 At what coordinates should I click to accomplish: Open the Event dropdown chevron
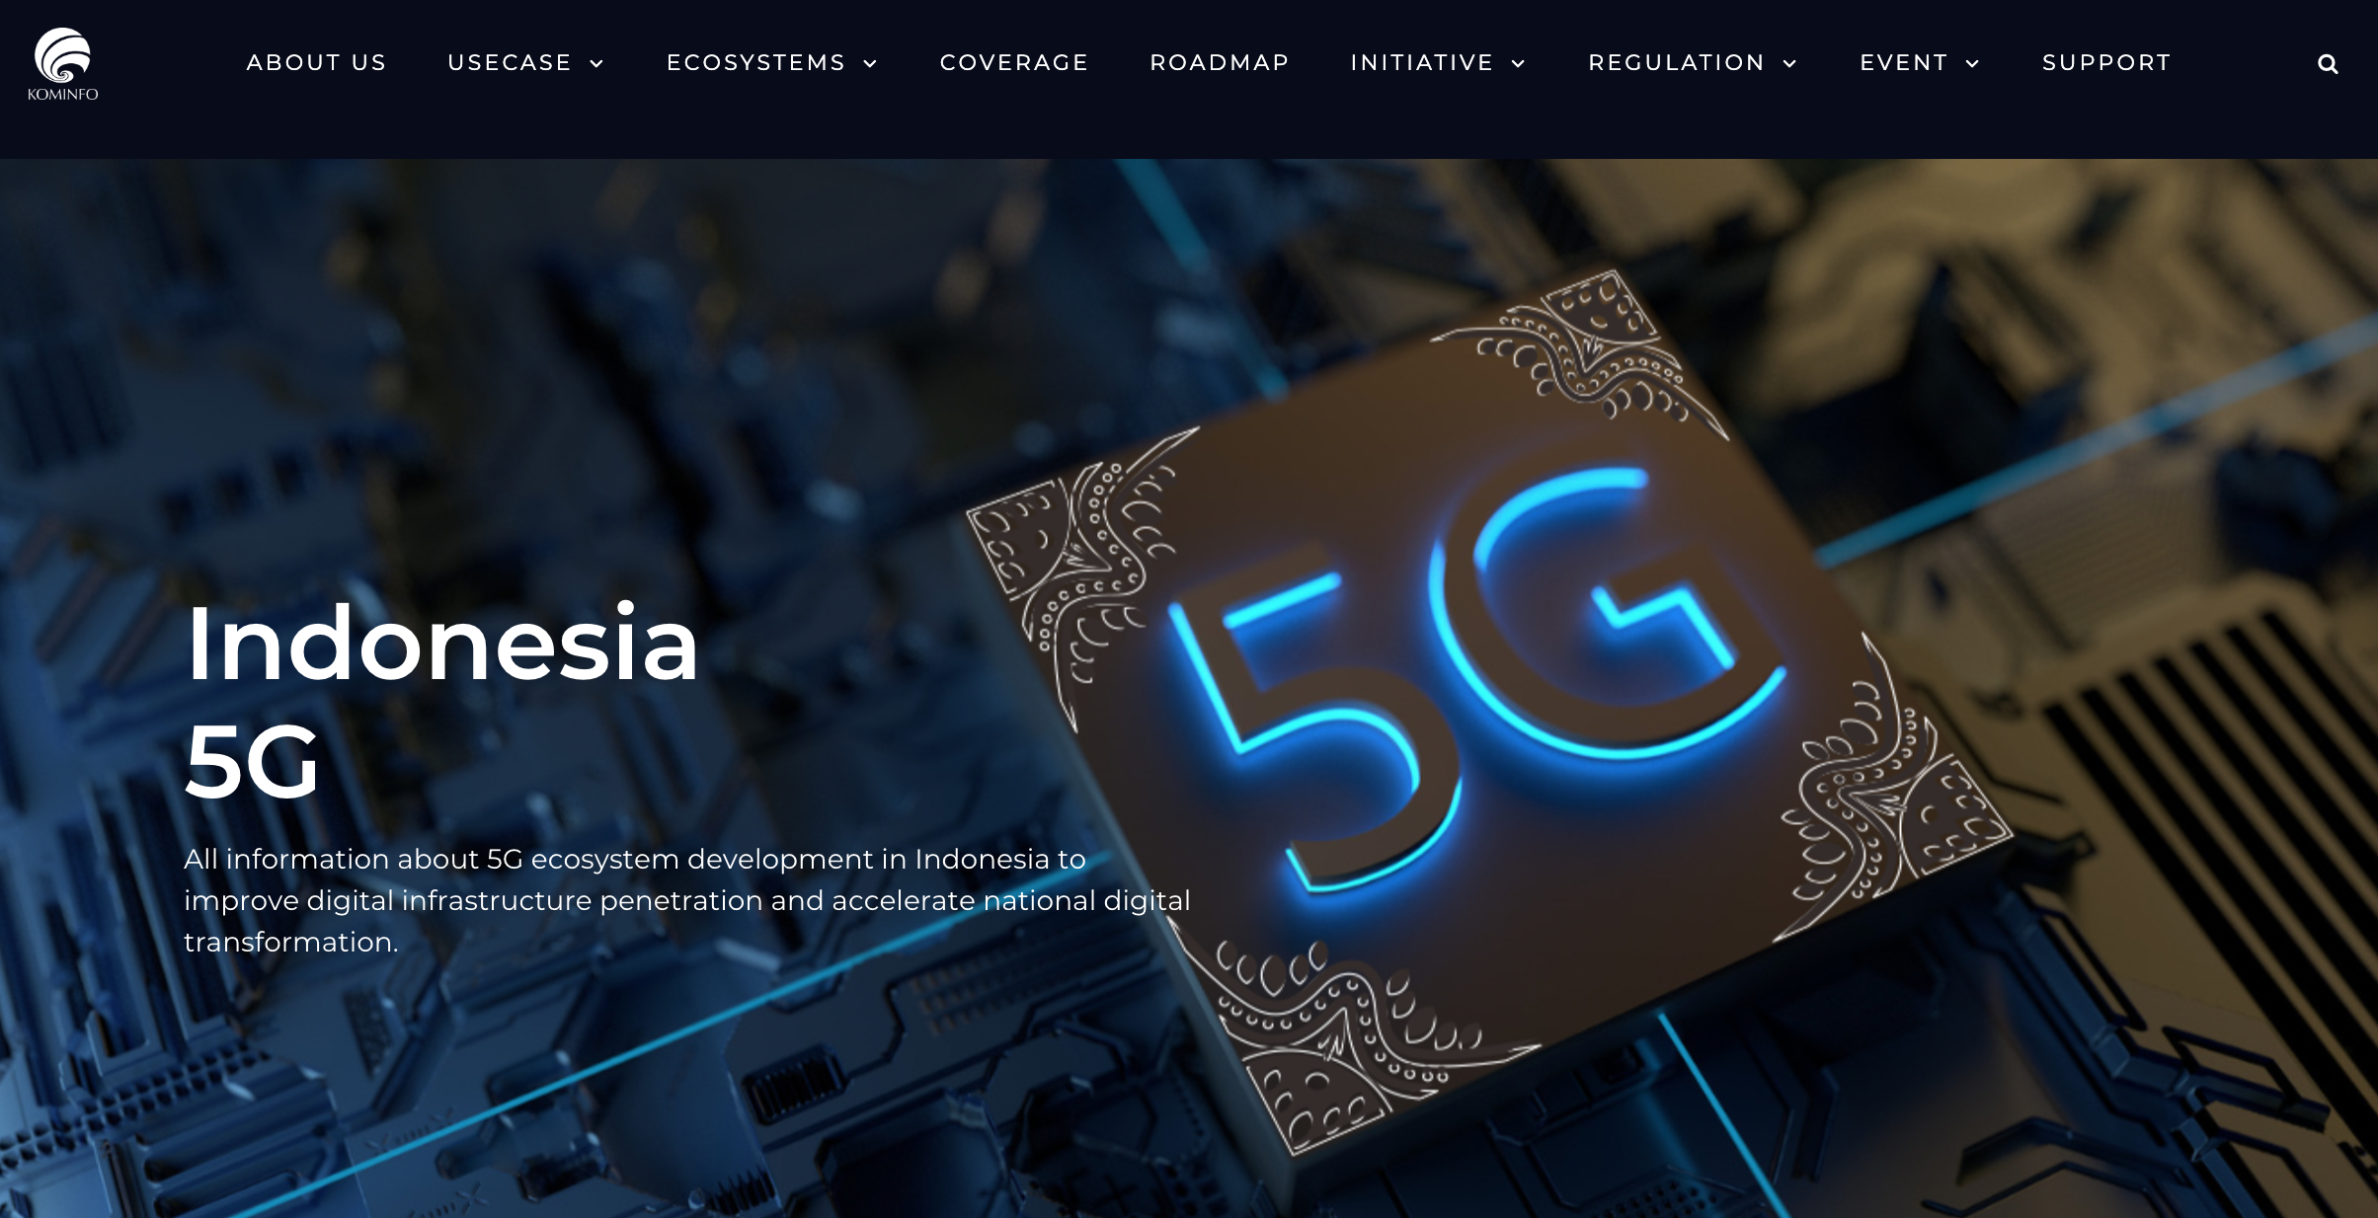(1972, 64)
